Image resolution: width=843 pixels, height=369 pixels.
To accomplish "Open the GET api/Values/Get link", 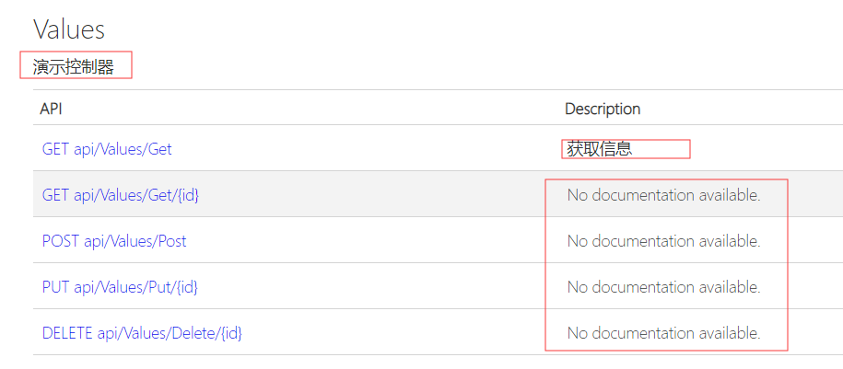I will click(x=107, y=148).
